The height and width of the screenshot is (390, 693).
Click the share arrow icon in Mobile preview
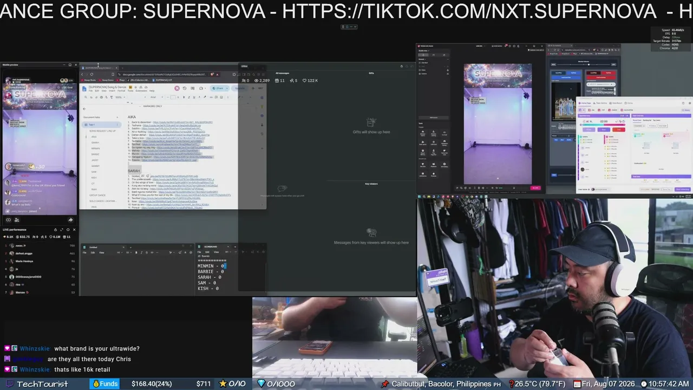(70, 220)
